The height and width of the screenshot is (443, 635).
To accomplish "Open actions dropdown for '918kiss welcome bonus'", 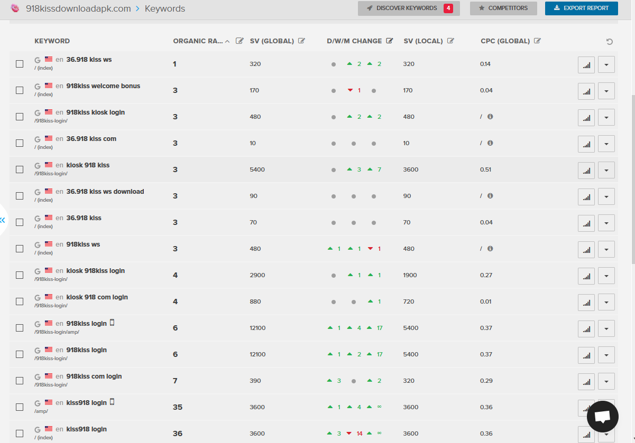I will click(x=606, y=91).
